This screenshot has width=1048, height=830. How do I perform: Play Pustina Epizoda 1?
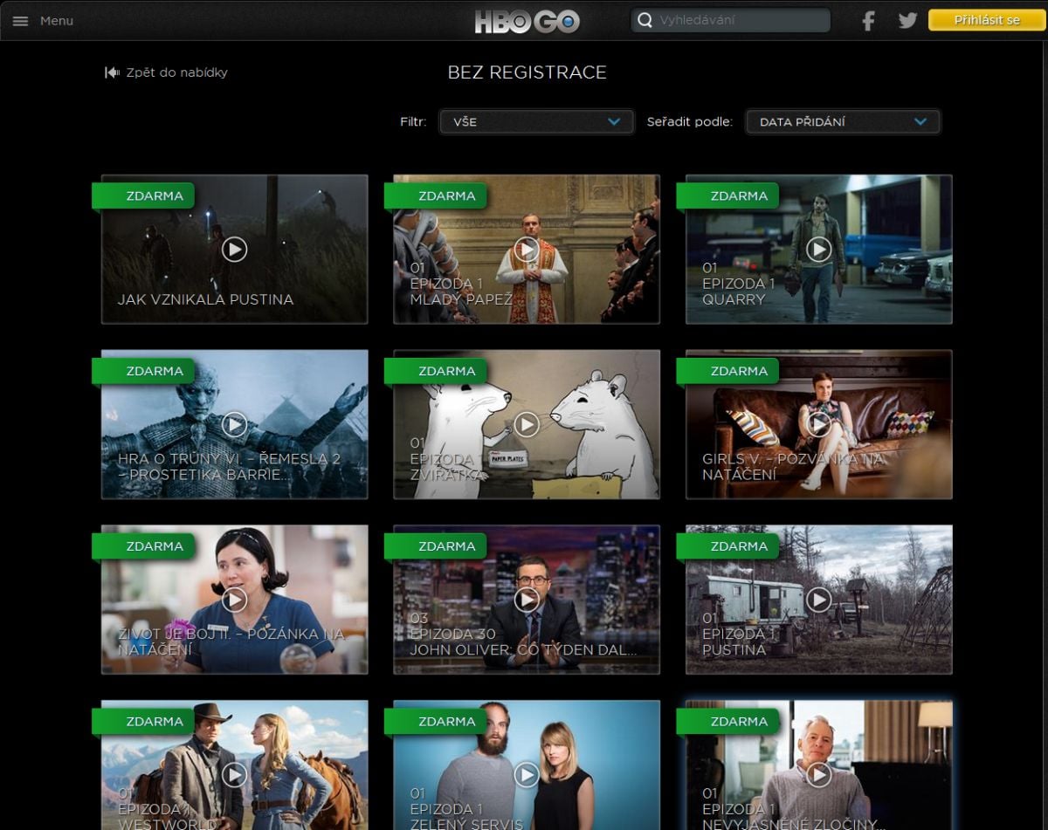[818, 600]
